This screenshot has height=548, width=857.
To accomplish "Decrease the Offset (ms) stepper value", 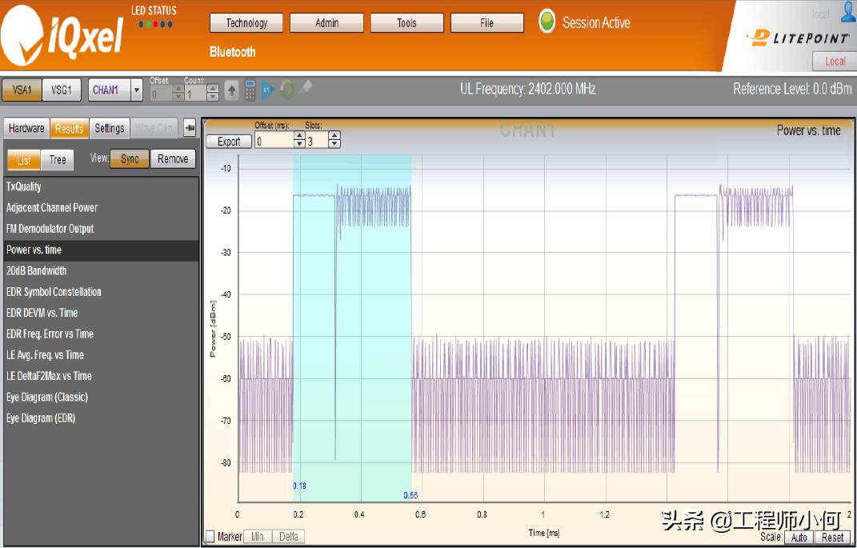I will coord(299,145).
